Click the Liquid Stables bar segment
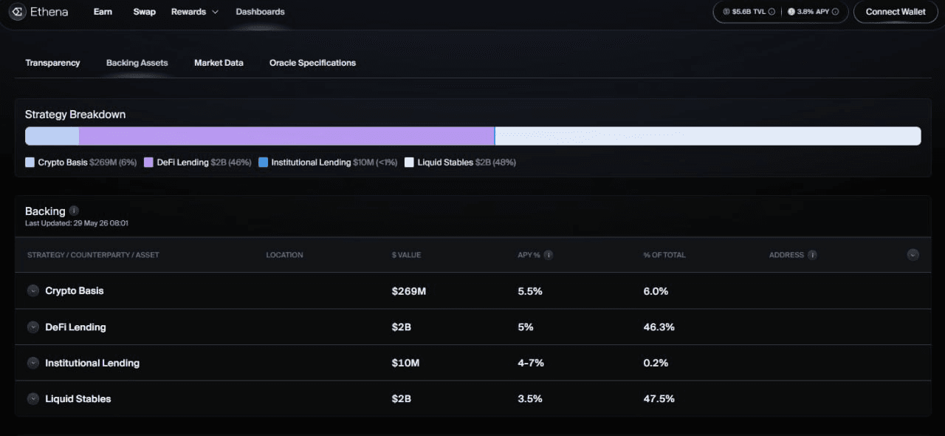Viewport: 945px width, 436px height. [x=708, y=136]
